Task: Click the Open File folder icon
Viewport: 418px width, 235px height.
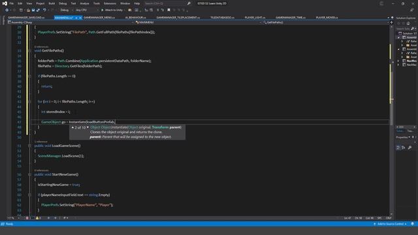Action: 28,10
